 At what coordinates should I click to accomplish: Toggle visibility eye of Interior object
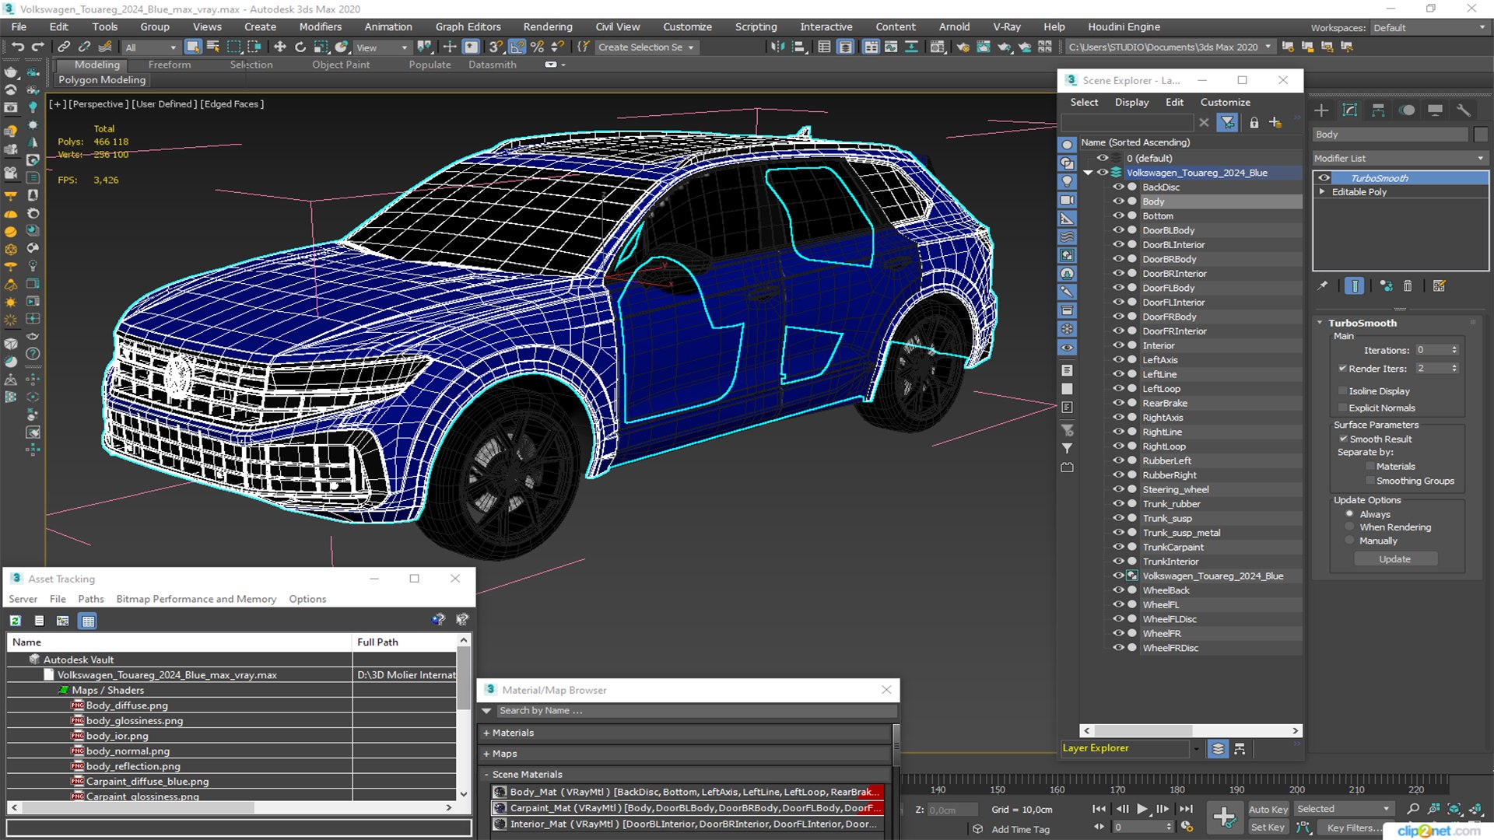coord(1118,345)
